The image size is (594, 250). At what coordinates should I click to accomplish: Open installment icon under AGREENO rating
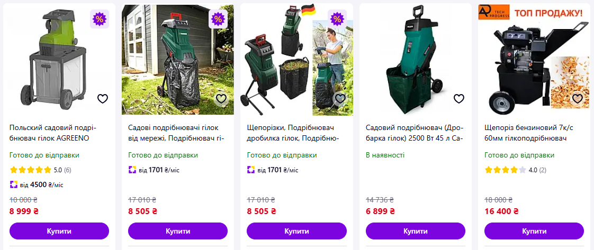[x=14, y=184]
